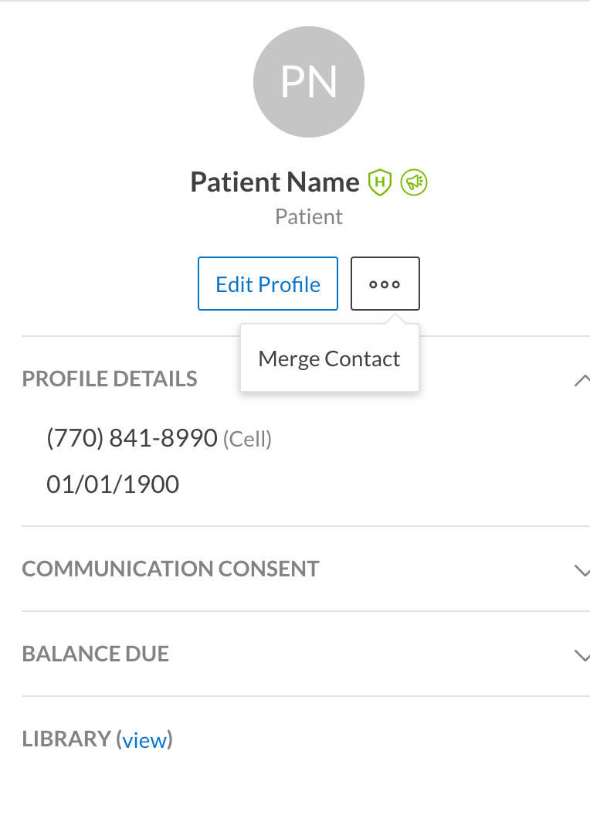Click the PN avatar circle
590x836 pixels.
pos(309,82)
